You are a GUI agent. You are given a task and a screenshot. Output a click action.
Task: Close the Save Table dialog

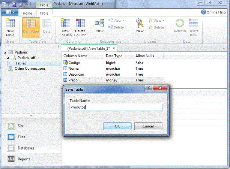[160, 88]
